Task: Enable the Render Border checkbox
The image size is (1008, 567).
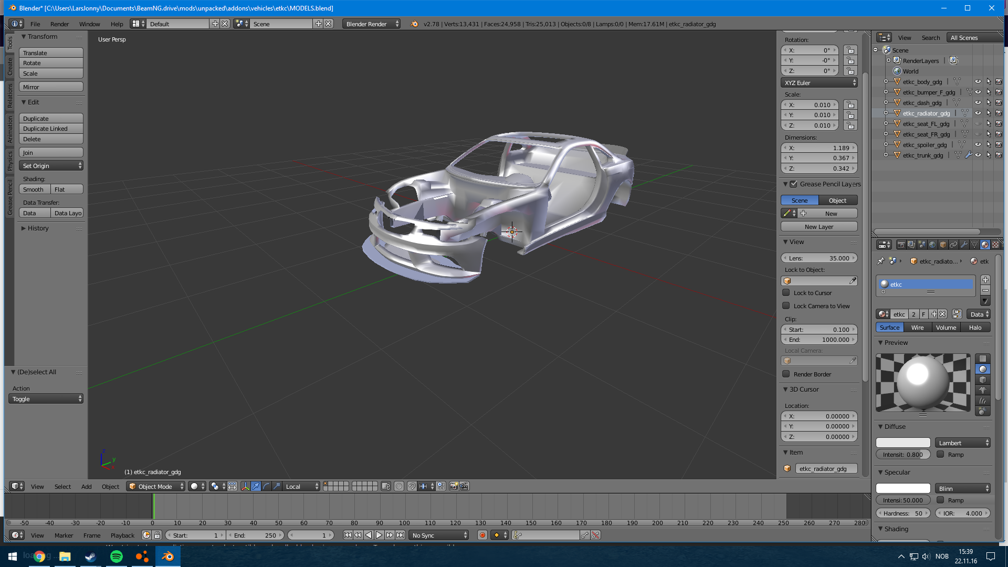Action: 786,374
